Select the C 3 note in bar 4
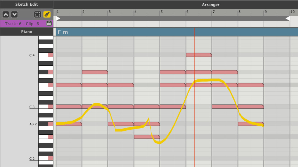 pos(147,106)
